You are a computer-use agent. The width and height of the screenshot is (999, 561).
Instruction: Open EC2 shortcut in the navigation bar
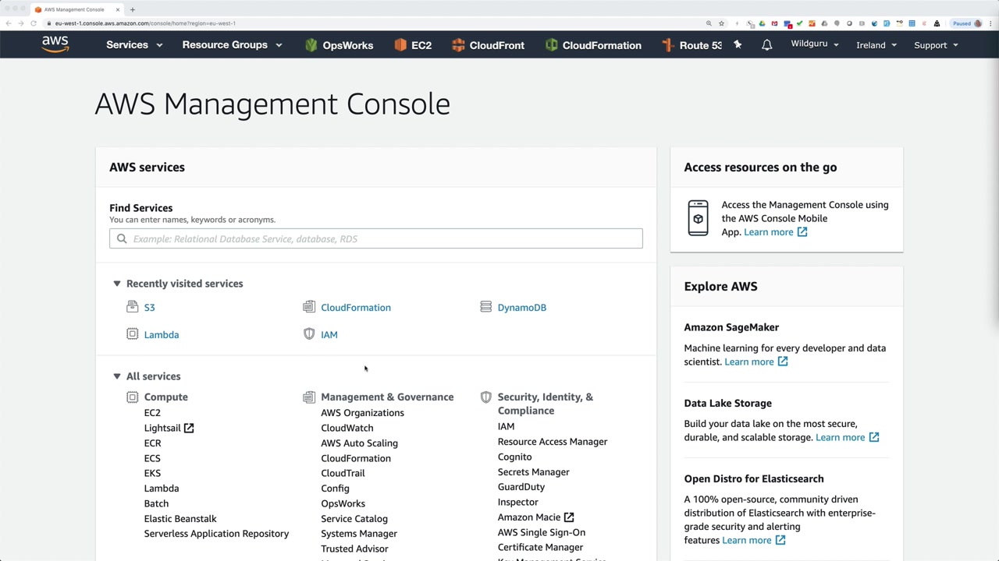click(413, 45)
